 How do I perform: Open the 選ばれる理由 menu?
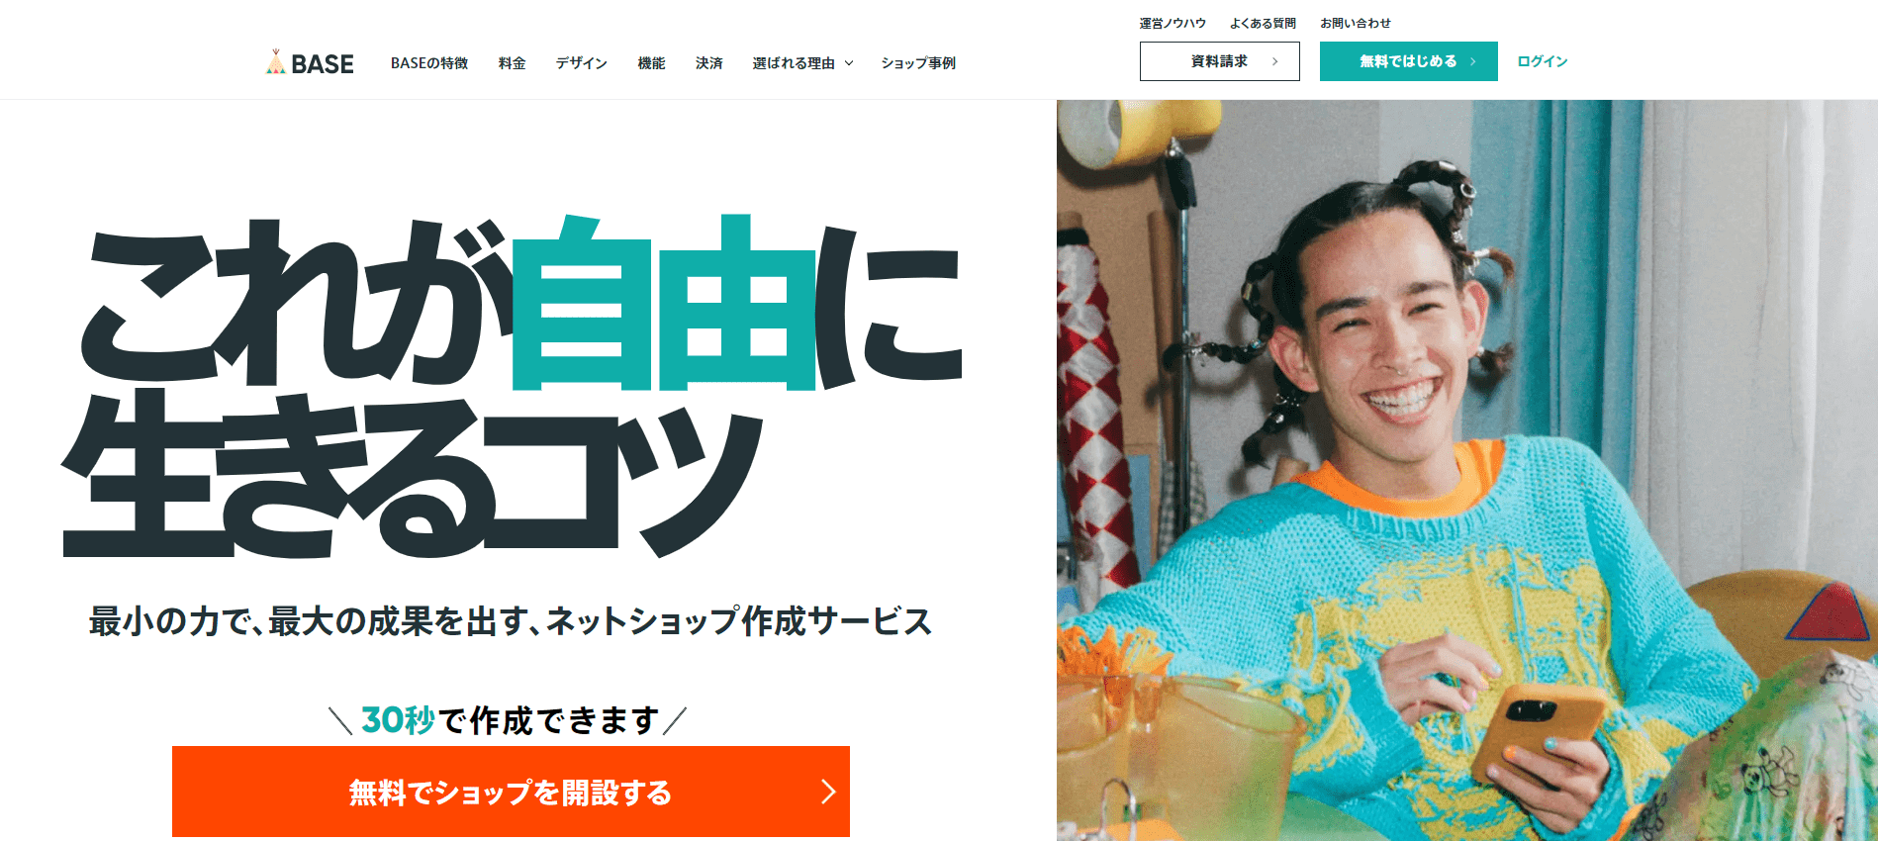[794, 63]
